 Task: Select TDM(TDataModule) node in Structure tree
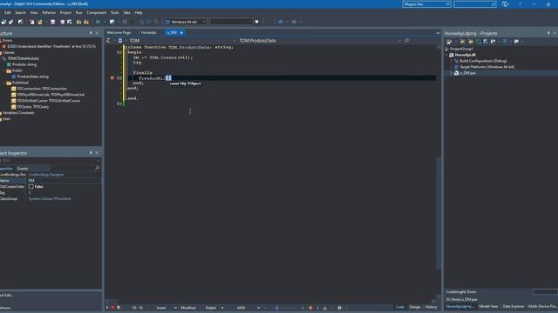click(x=24, y=58)
